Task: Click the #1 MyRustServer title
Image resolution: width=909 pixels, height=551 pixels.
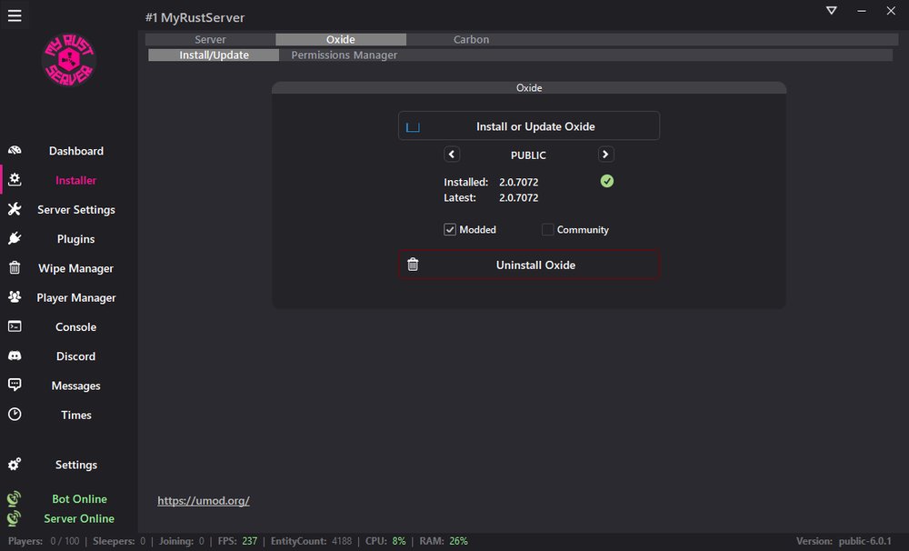Action: [x=195, y=17]
